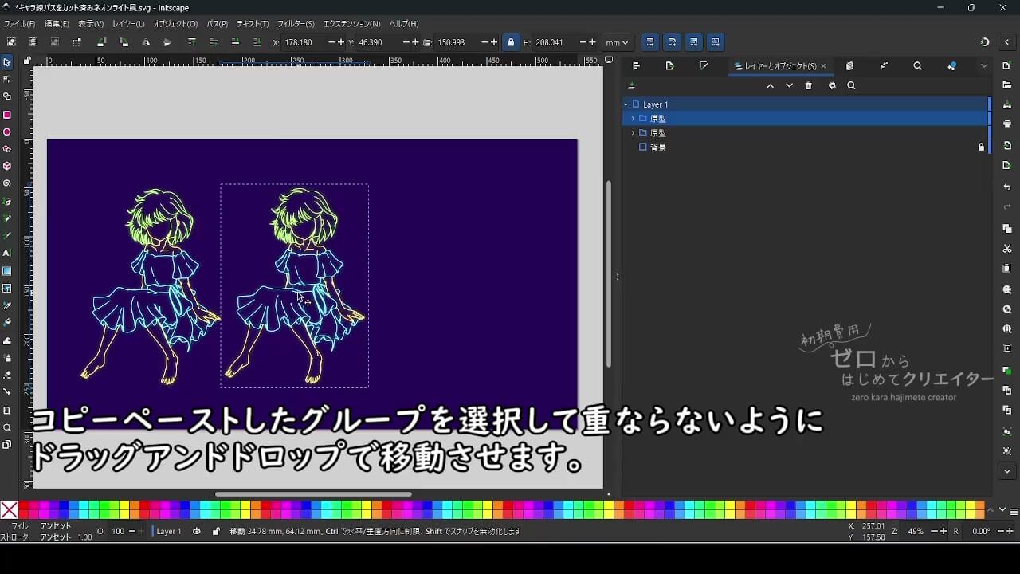Toggle the width/height ratio lock

pyautogui.click(x=511, y=42)
